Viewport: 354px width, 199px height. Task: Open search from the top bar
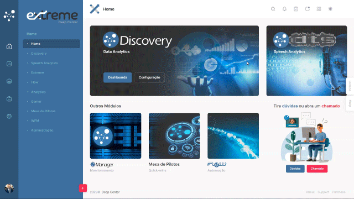point(273,9)
